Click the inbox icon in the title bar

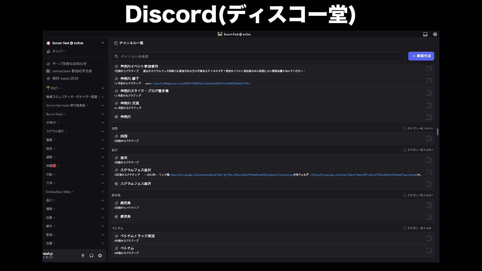pos(425,34)
